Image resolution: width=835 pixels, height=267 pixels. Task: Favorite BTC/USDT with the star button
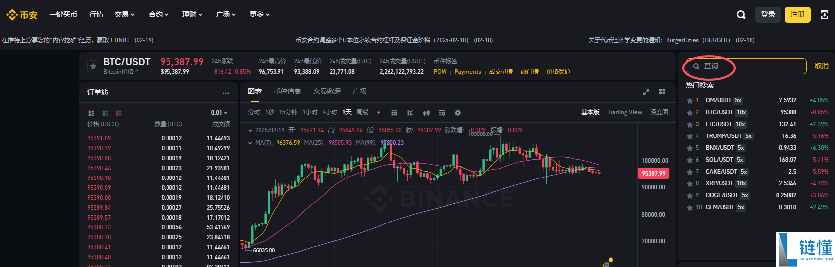93,66
